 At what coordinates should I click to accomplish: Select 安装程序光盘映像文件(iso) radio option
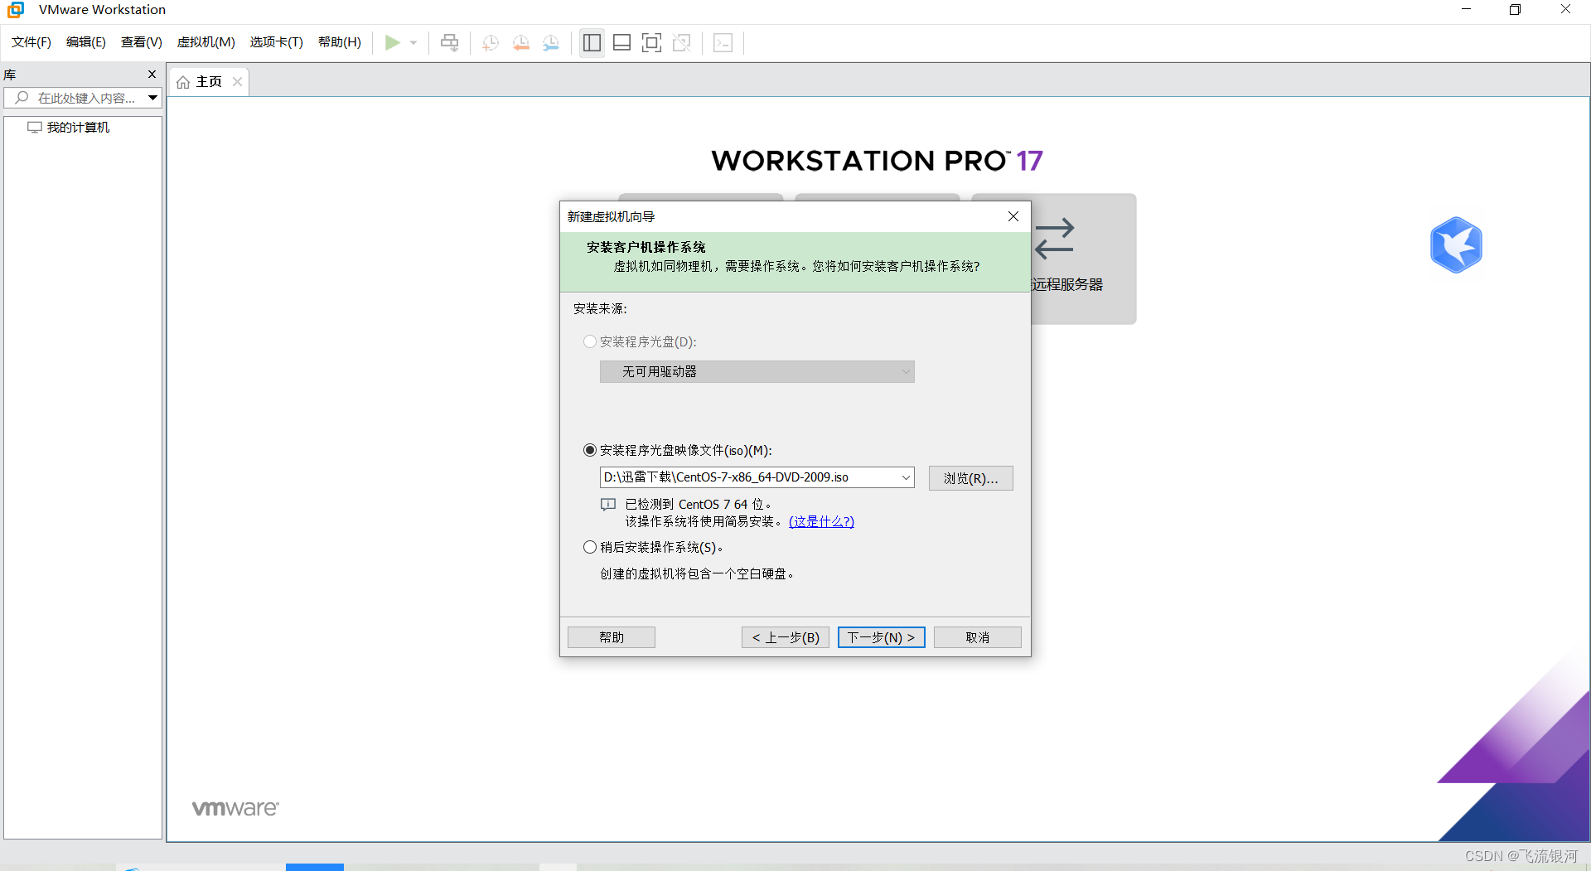(x=589, y=450)
